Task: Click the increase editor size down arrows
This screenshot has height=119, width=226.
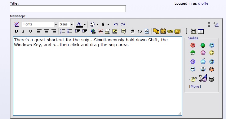Action: pos(209,26)
